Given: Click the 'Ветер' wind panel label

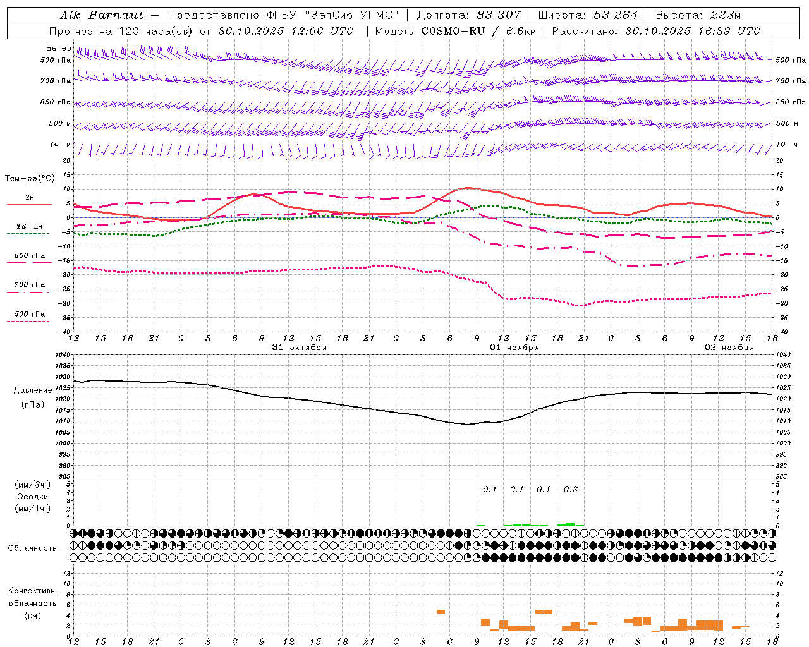Looking at the screenshot, I should coord(58,48).
